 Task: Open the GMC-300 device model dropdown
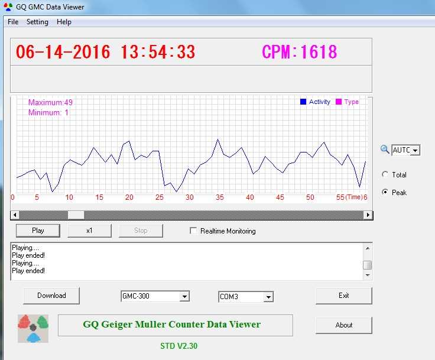pyautogui.click(x=184, y=297)
